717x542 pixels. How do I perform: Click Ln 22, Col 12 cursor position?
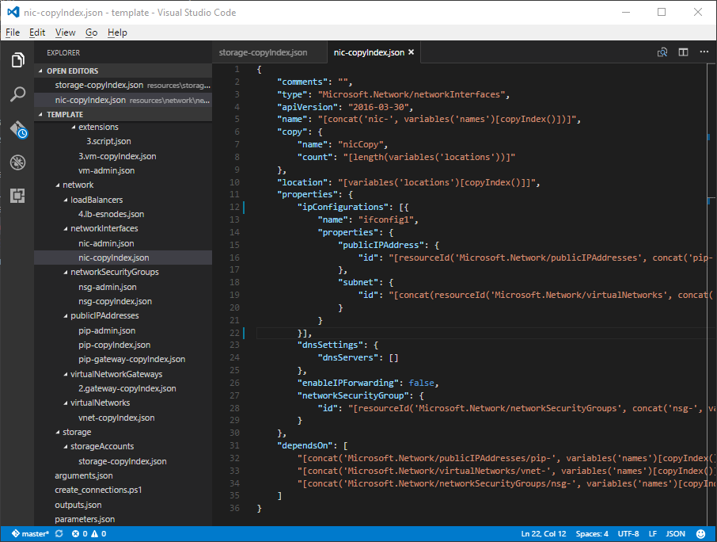pos(543,534)
